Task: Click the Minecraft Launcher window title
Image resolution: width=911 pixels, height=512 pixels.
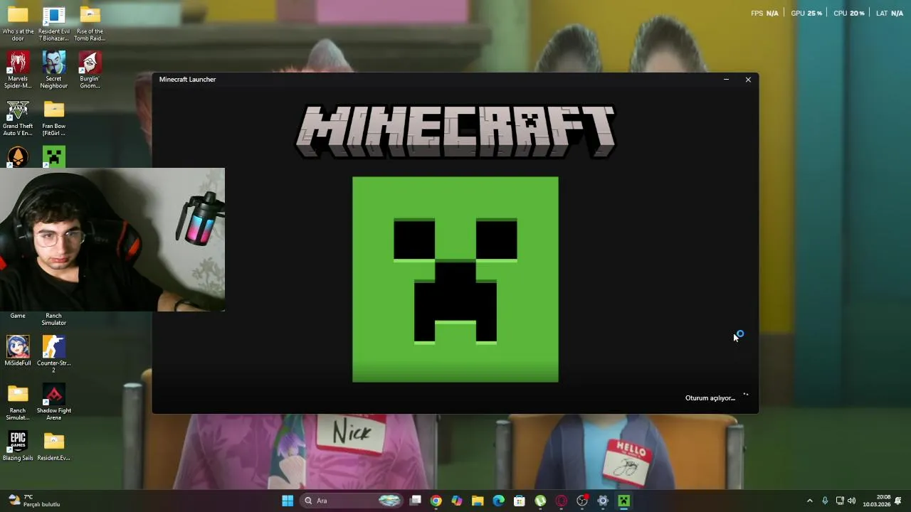Action: pos(187,80)
